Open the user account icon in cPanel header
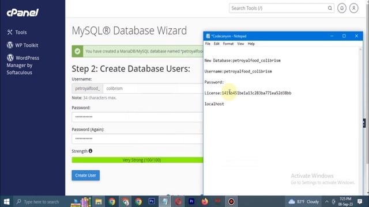 point(353,8)
